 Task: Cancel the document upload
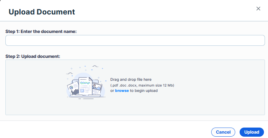coord(223,132)
